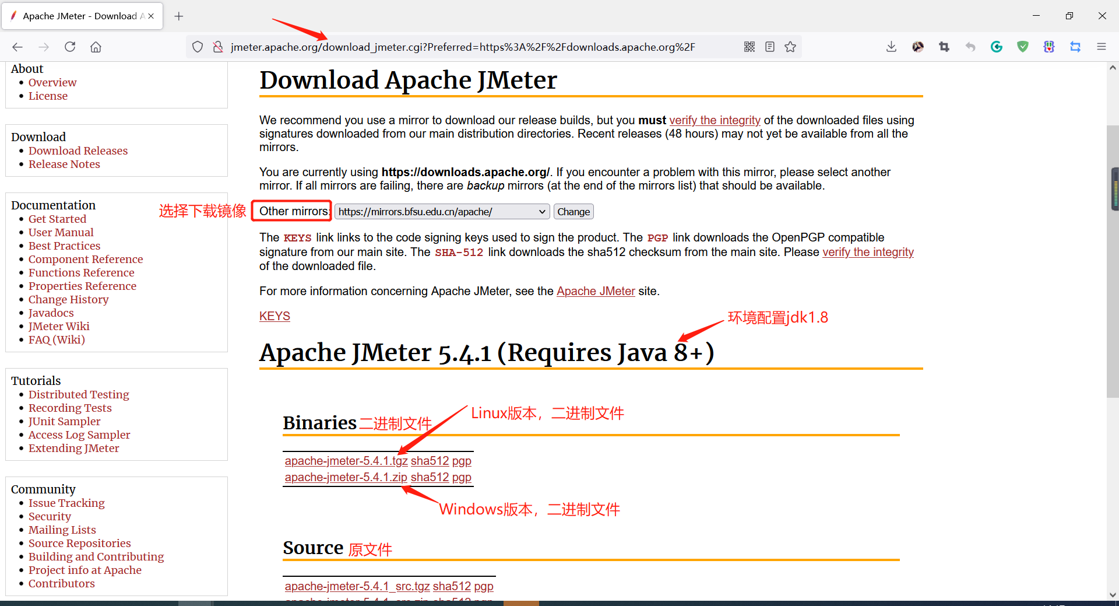The height and width of the screenshot is (606, 1119).
Task: Open Properties Reference link
Action: 82,286
